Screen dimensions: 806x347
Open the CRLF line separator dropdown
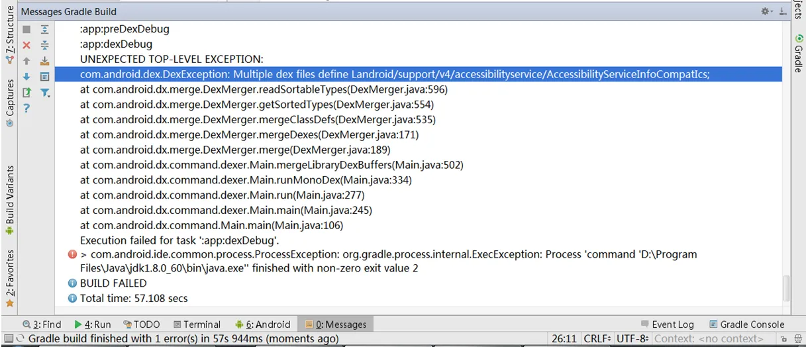[598, 338]
